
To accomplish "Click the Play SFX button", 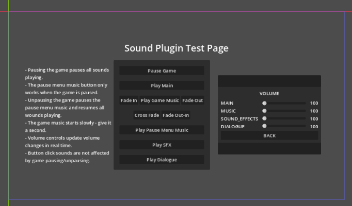I will click(162, 145).
